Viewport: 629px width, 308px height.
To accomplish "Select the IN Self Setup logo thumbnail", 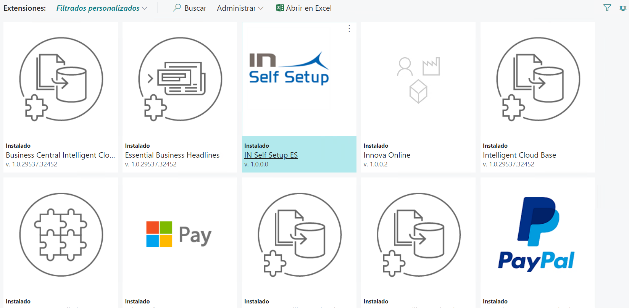I will pyautogui.click(x=289, y=68).
